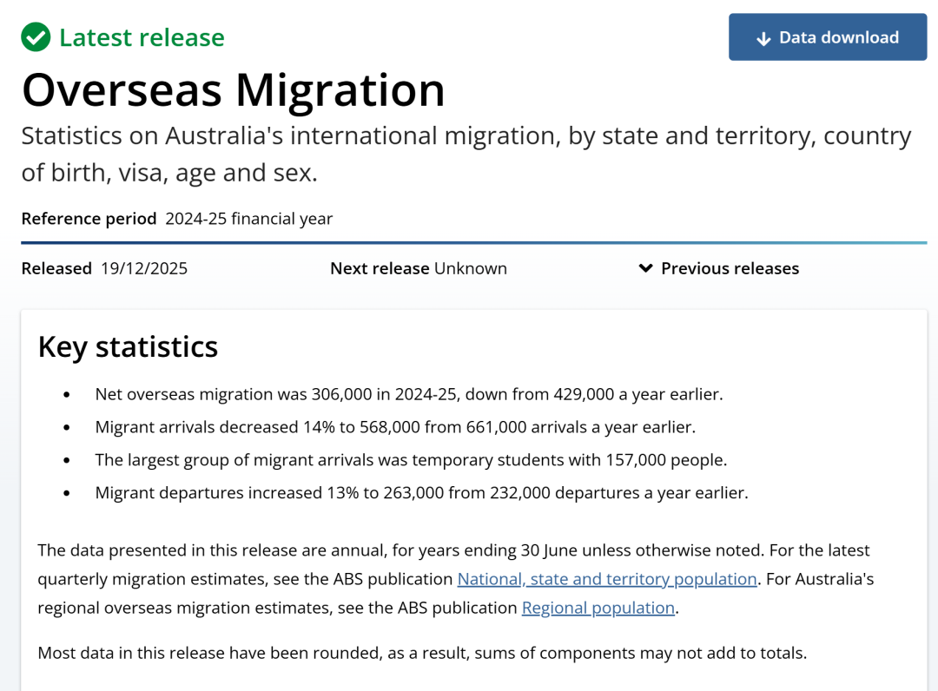Click the chevron icon next to Previous releases

(x=645, y=268)
